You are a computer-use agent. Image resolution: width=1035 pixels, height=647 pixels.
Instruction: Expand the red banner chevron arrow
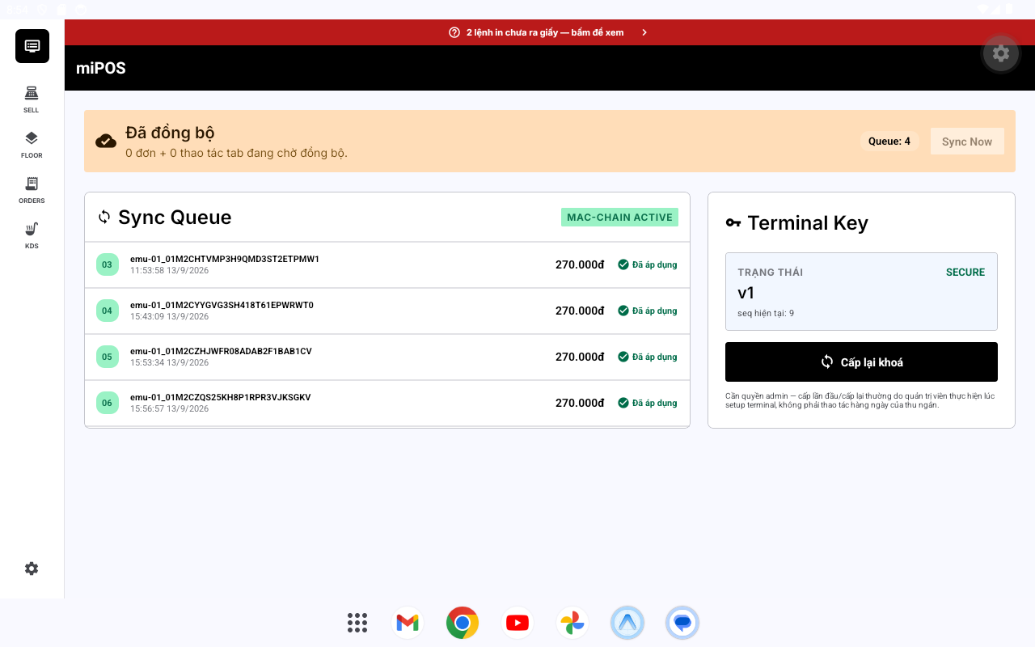click(x=644, y=32)
